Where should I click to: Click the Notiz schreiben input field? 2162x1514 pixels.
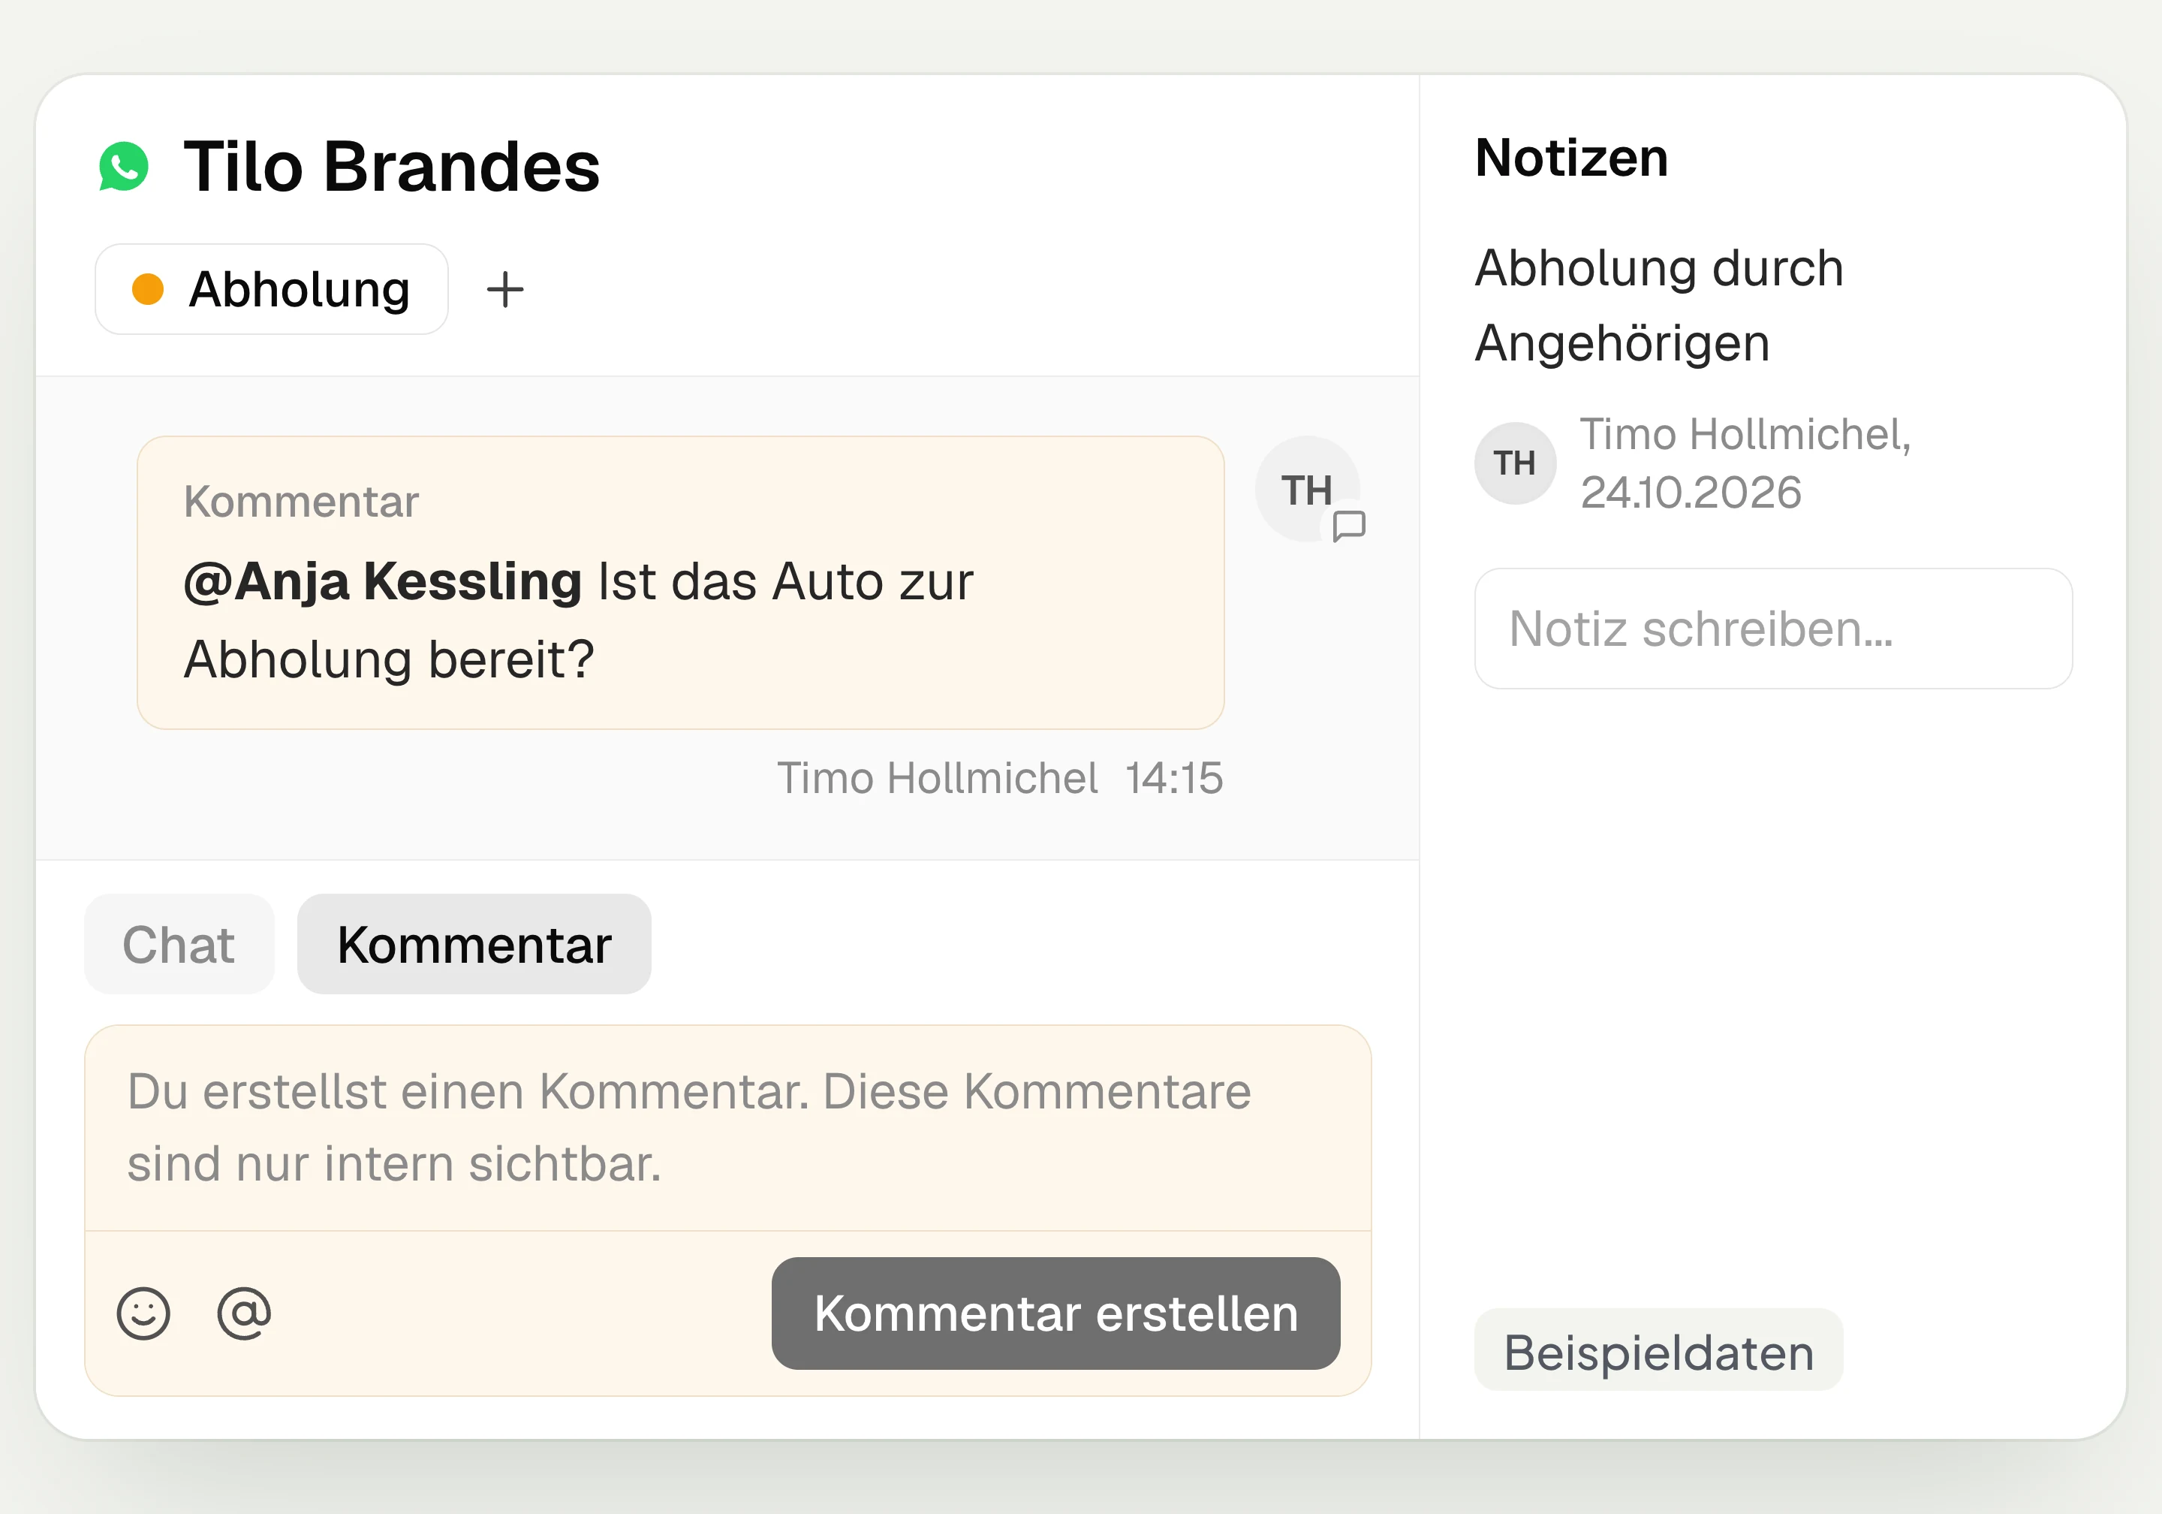coord(1773,629)
